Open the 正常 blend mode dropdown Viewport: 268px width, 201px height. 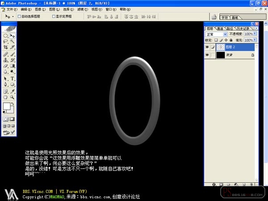[x=216, y=34]
